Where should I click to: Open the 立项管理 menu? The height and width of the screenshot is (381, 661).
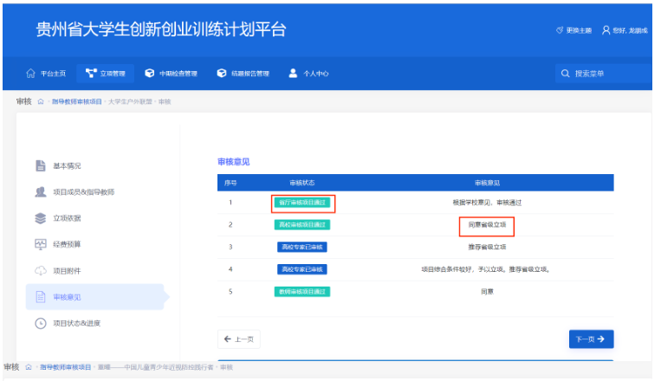coord(104,74)
